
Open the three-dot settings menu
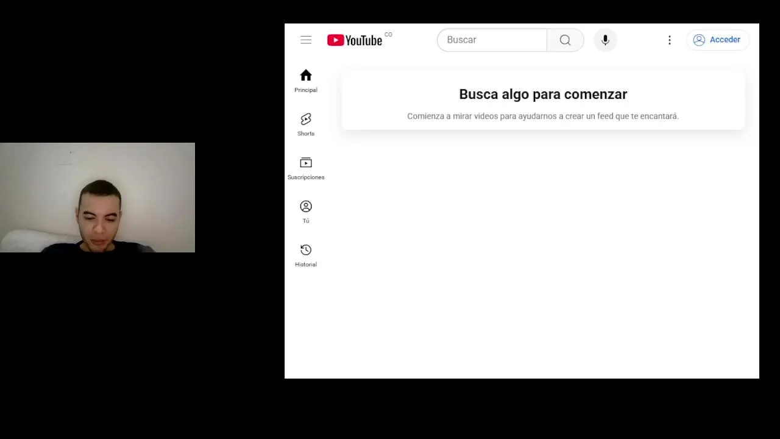(670, 40)
